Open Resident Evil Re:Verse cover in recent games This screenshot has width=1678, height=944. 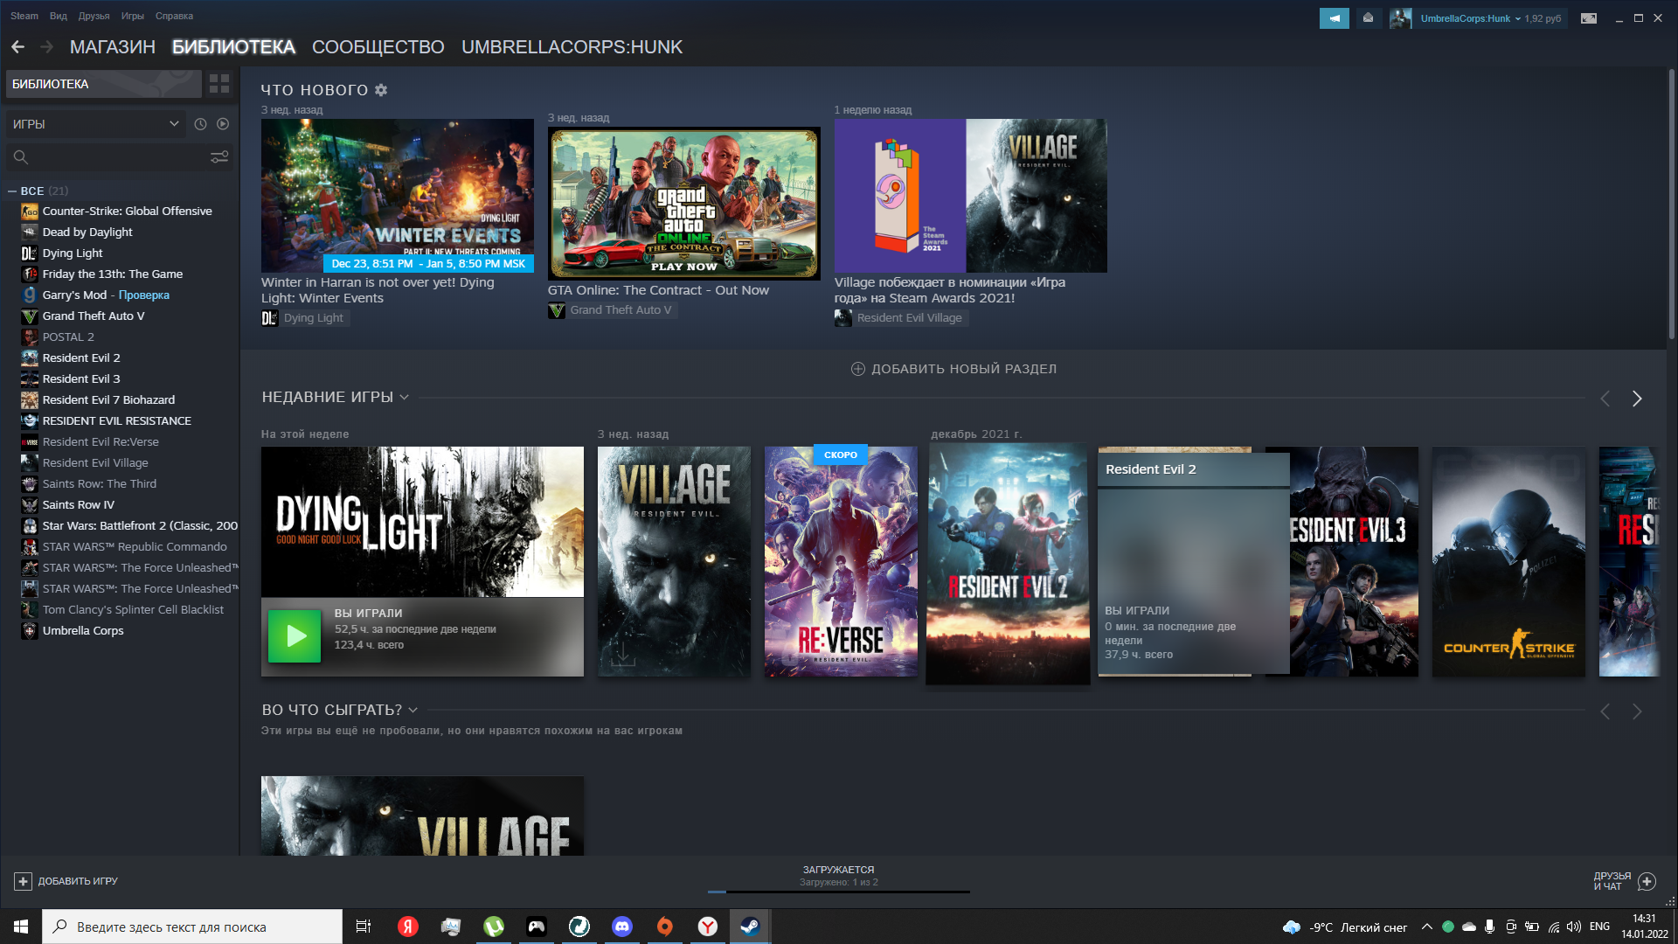841,562
